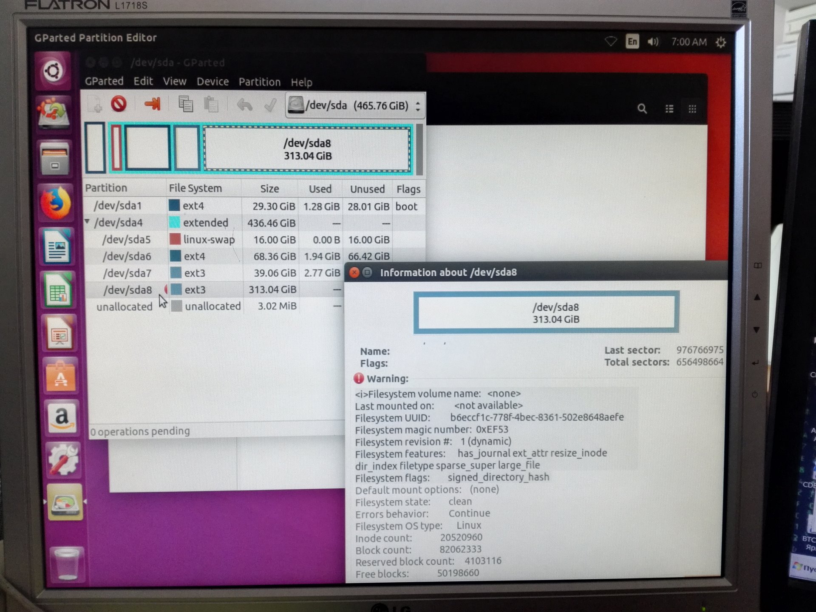This screenshot has width=816, height=612.
Task: Open the En keyboard layout indicator
Action: pyautogui.click(x=632, y=42)
